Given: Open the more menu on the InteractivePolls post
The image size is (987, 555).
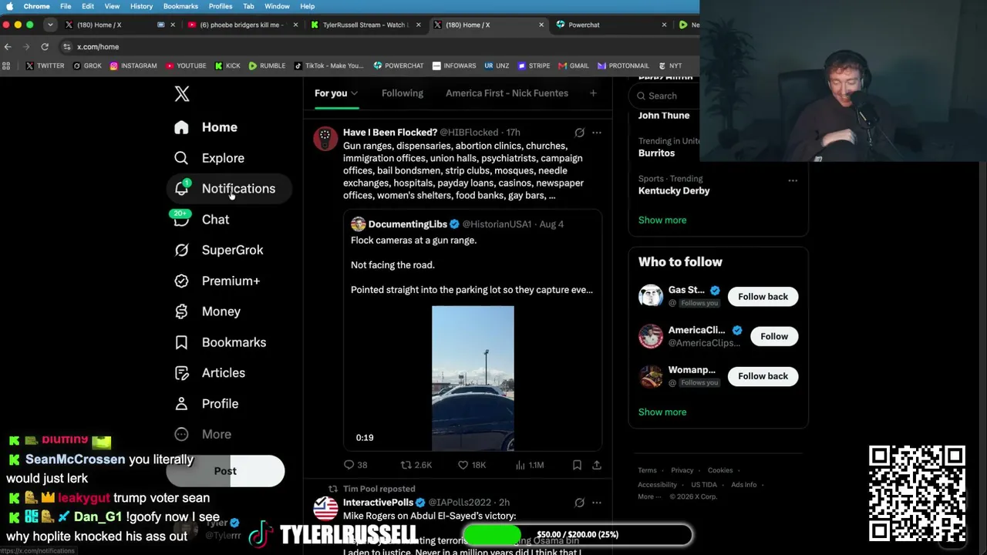Looking at the screenshot, I should click(x=597, y=503).
